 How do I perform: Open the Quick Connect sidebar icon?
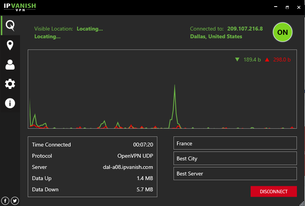tap(10, 26)
